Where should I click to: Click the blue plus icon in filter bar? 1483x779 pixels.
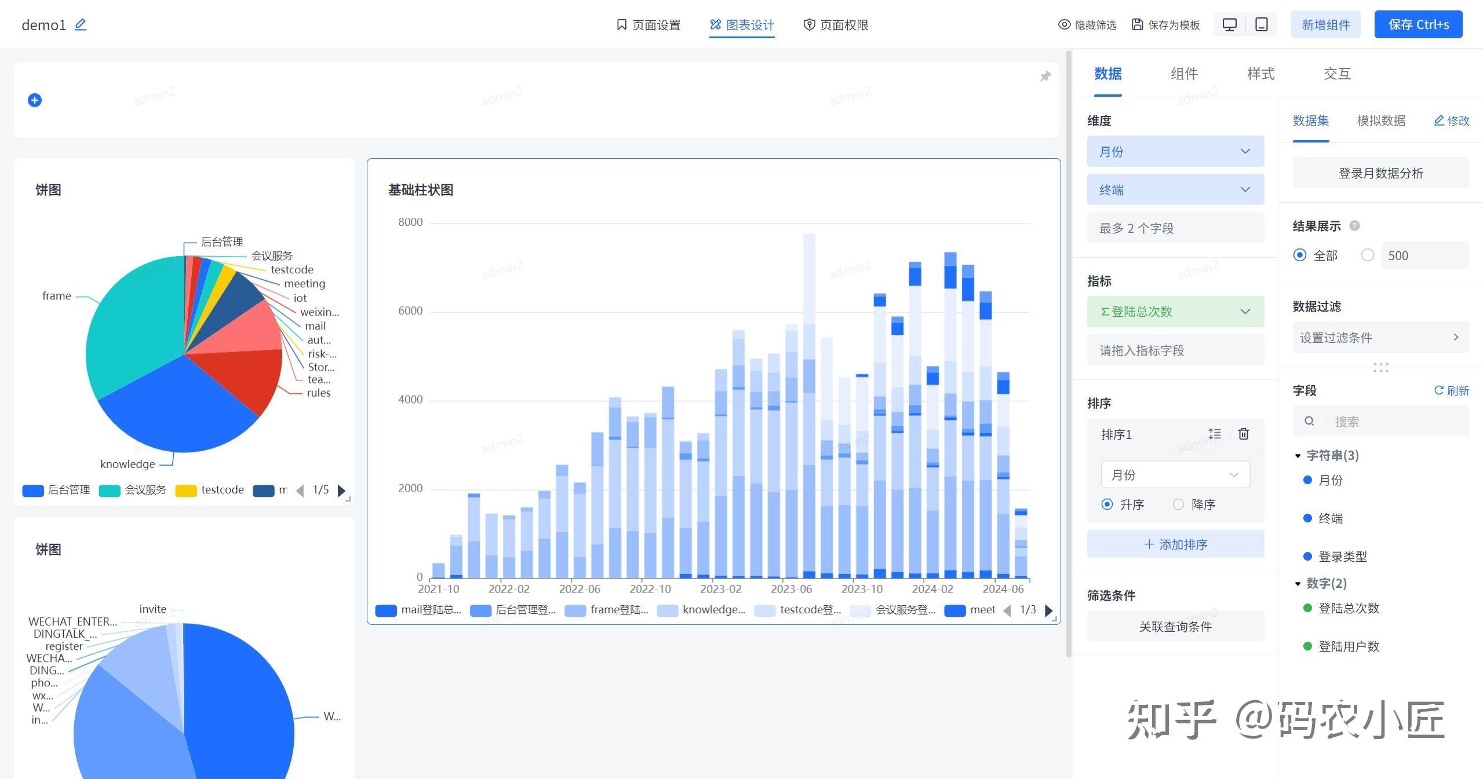tap(35, 100)
